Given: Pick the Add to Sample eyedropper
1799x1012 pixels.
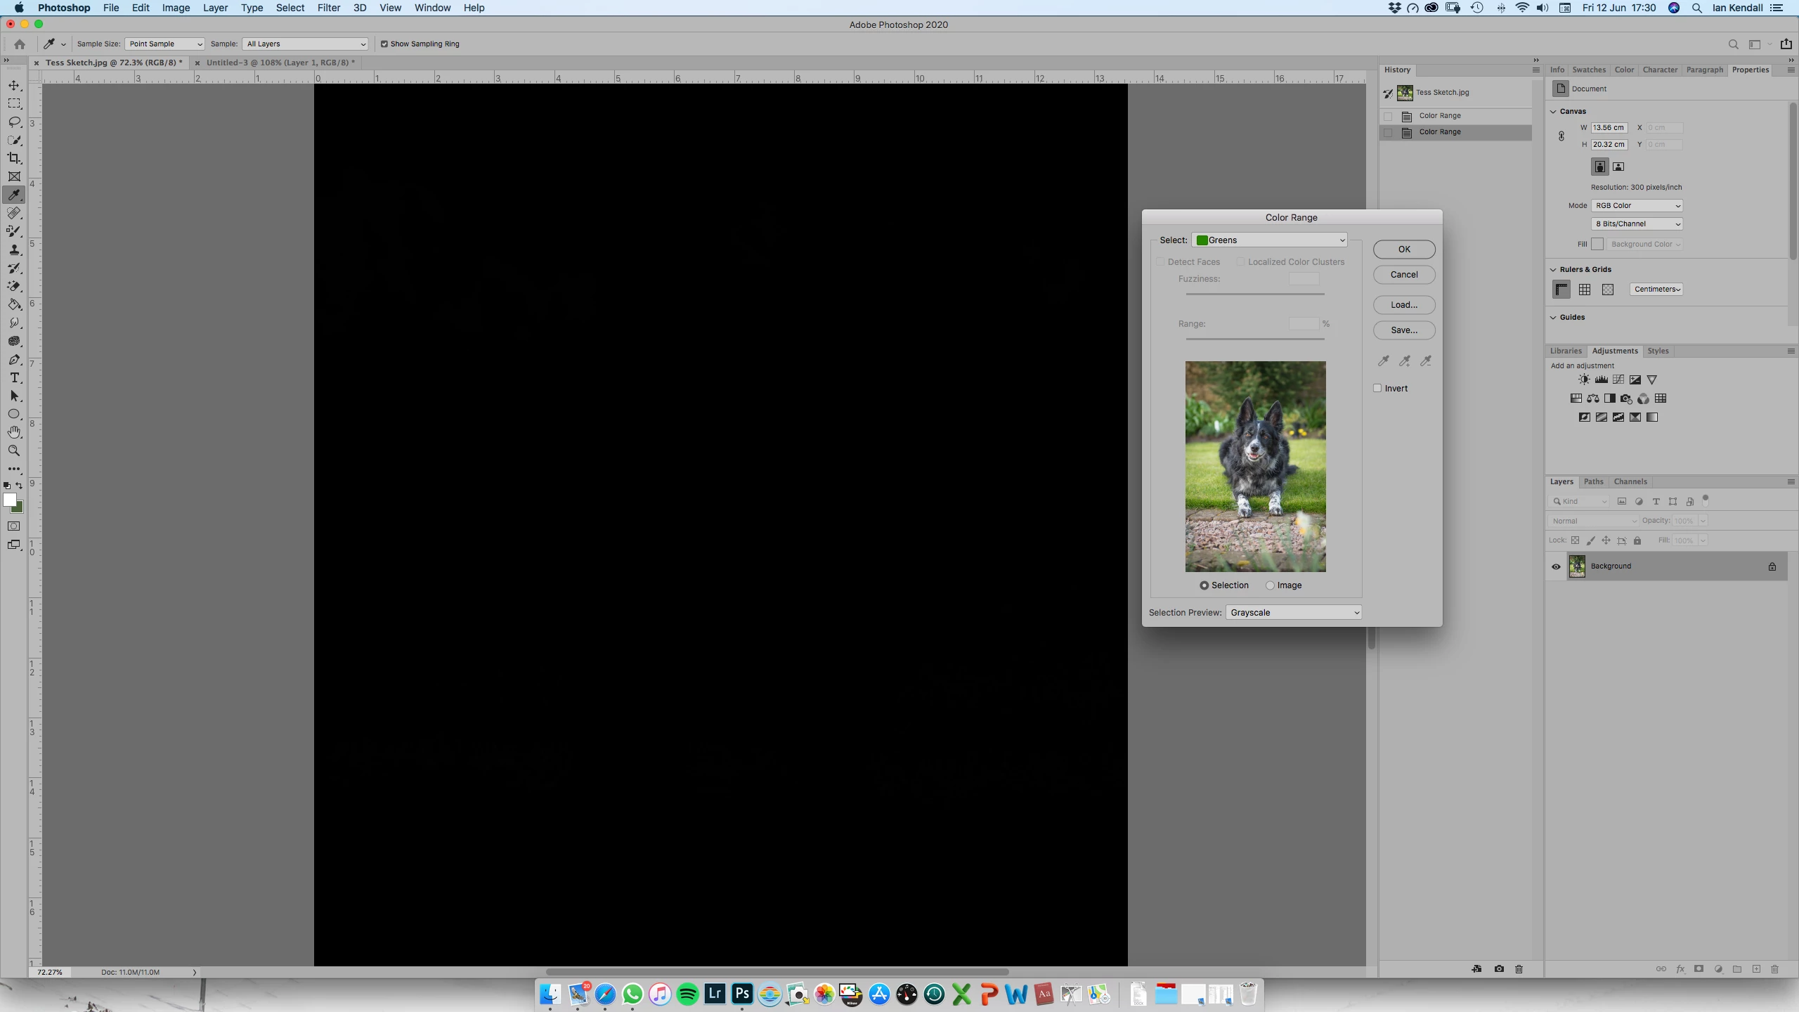Looking at the screenshot, I should click(x=1404, y=361).
